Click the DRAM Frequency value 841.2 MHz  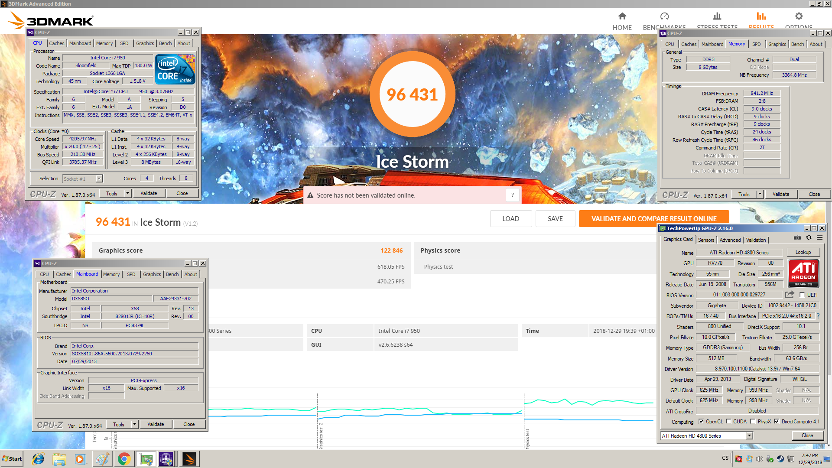pos(762,93)
